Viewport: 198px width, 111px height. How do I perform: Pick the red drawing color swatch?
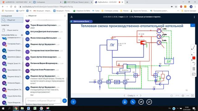tap(194, 58)
